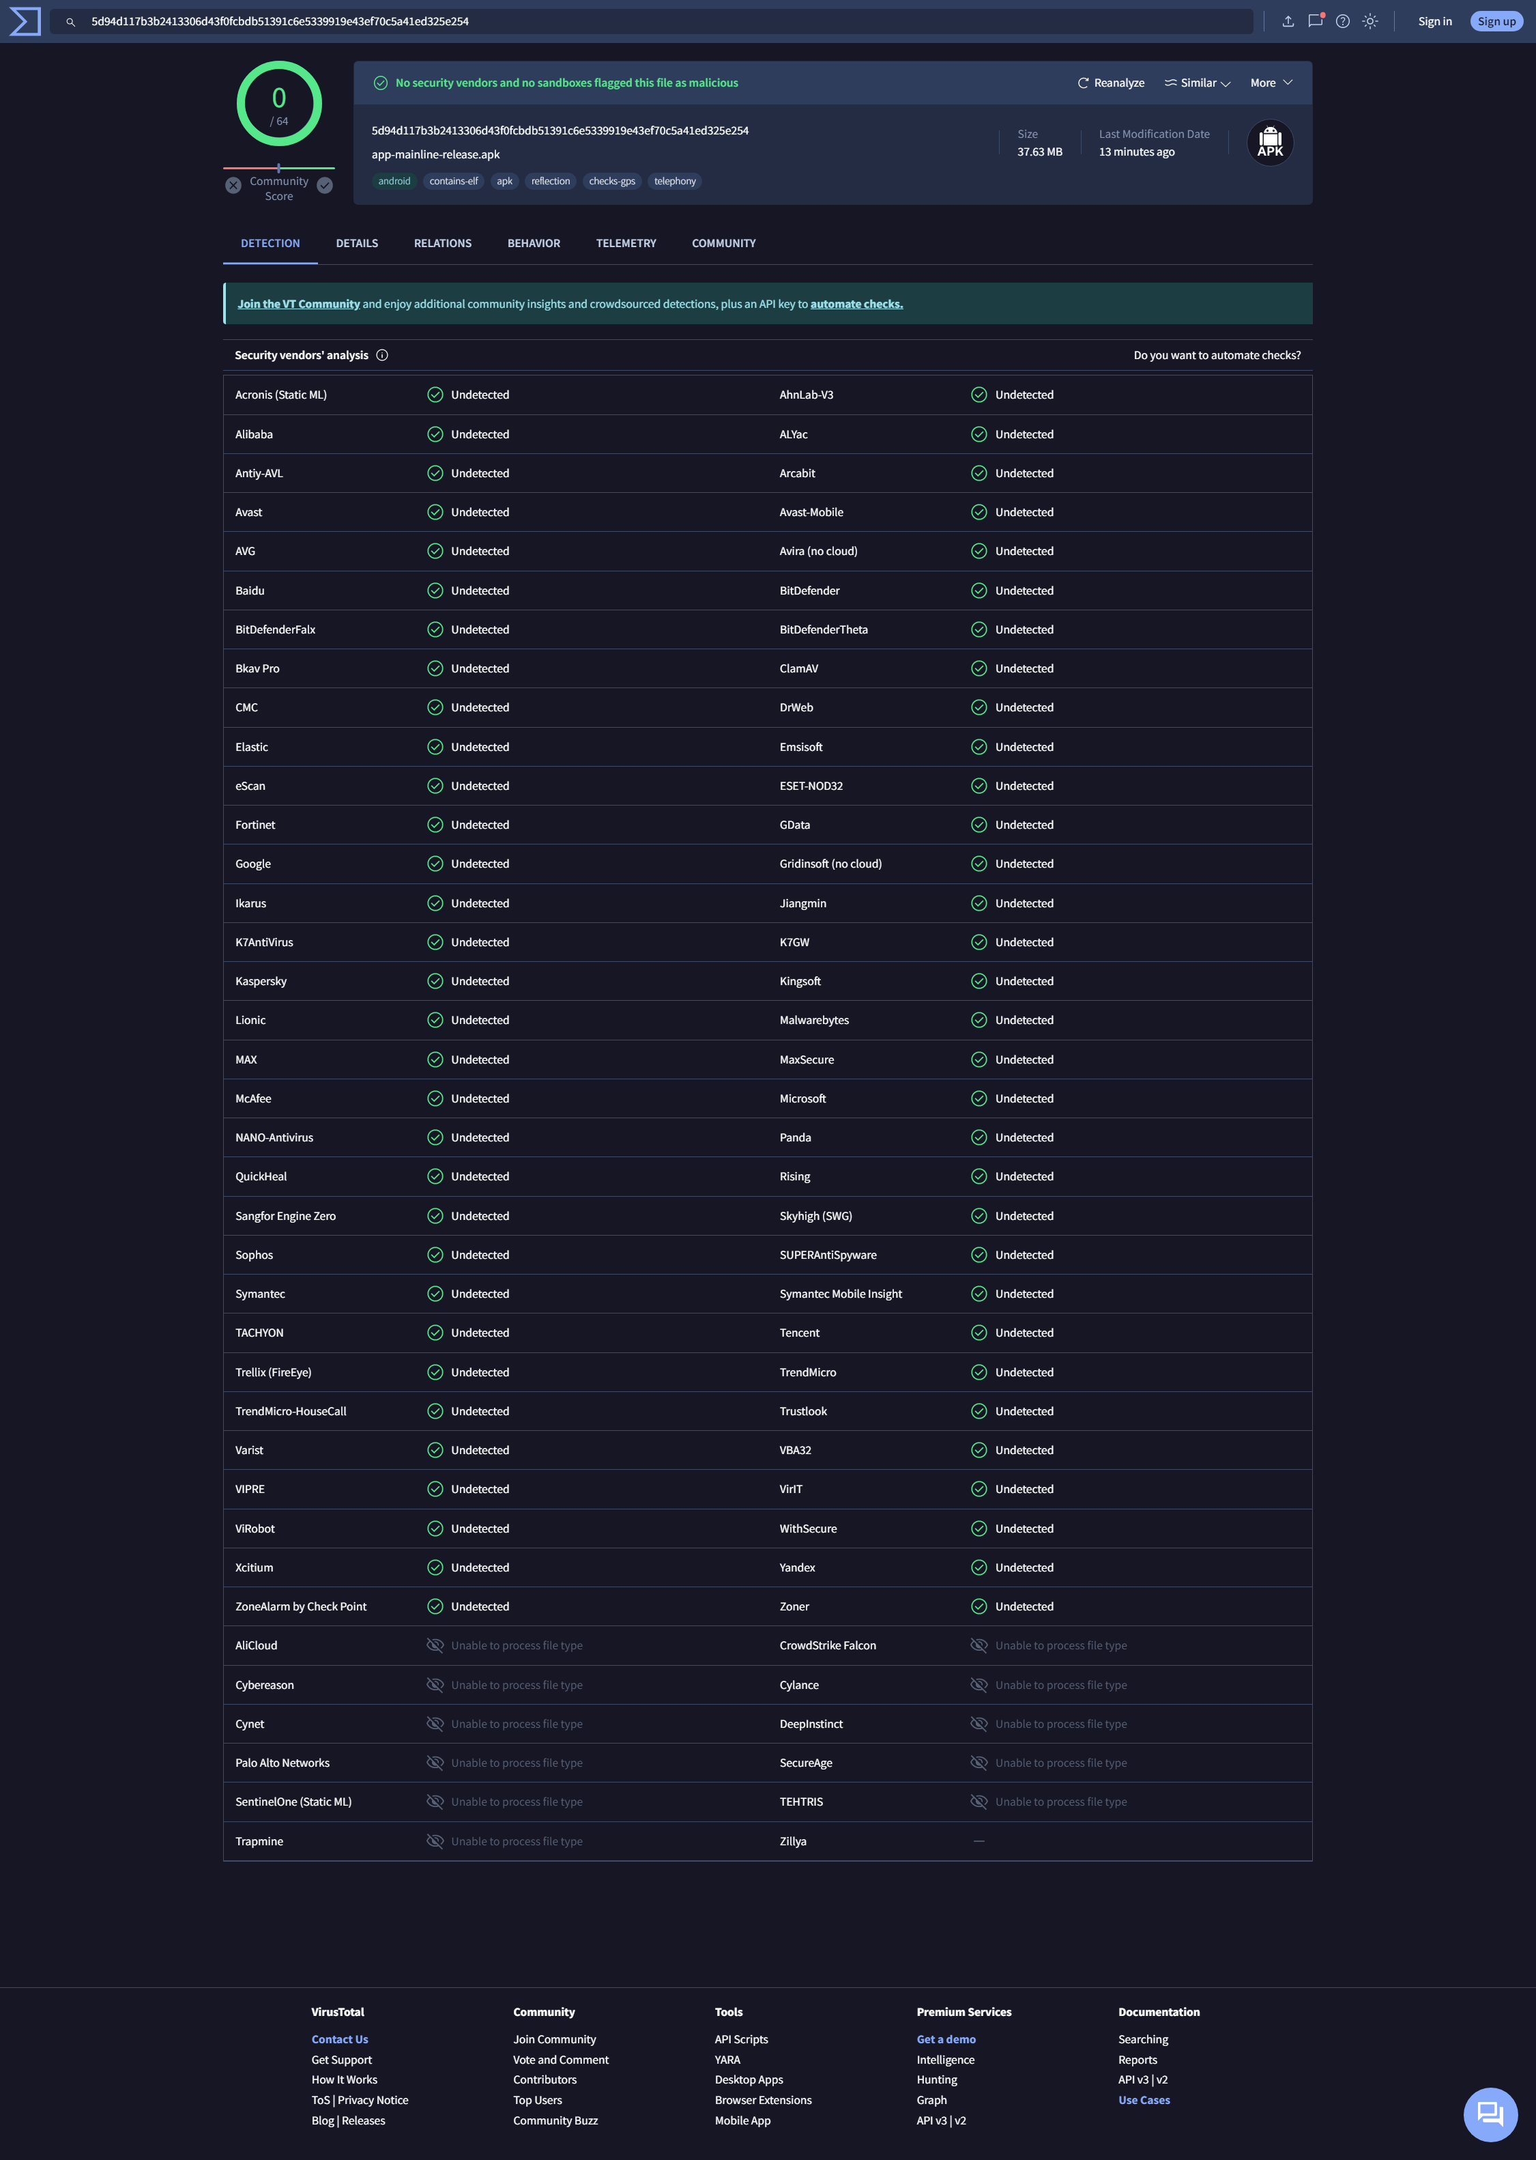Switch to the Details tab
The width and height of the screenshot is (1536, 2160).
tap(357, 243)
